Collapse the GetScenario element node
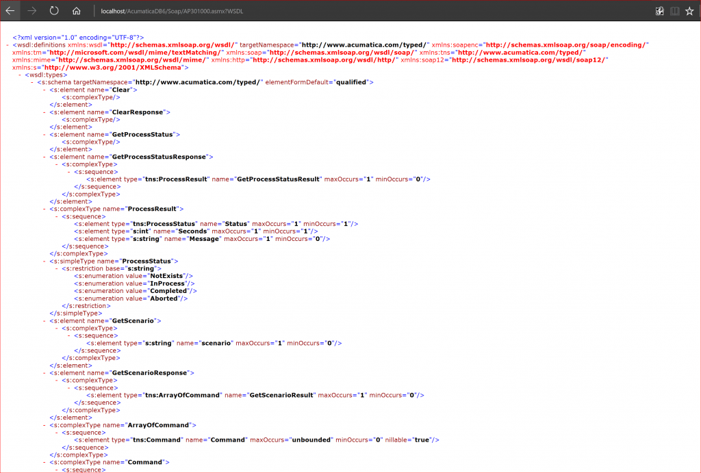Screen dimensions: 701x473 pos(44,321)
